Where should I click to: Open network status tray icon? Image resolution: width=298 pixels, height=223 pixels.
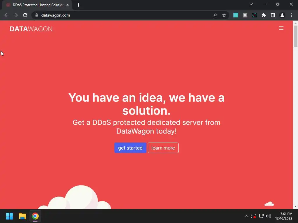click(x=262, y=216)
